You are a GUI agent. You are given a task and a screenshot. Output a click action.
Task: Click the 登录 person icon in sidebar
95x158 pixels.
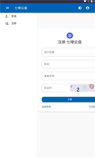coord(7,16)
